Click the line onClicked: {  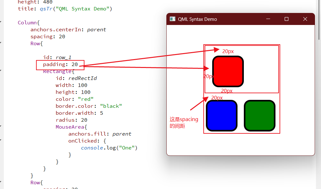pos(87,141)
